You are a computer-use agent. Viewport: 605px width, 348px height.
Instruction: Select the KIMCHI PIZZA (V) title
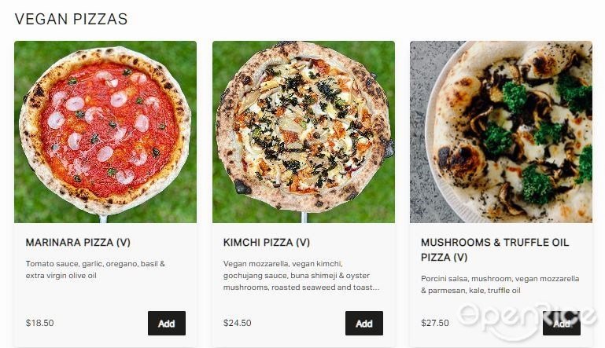[267, 243]
